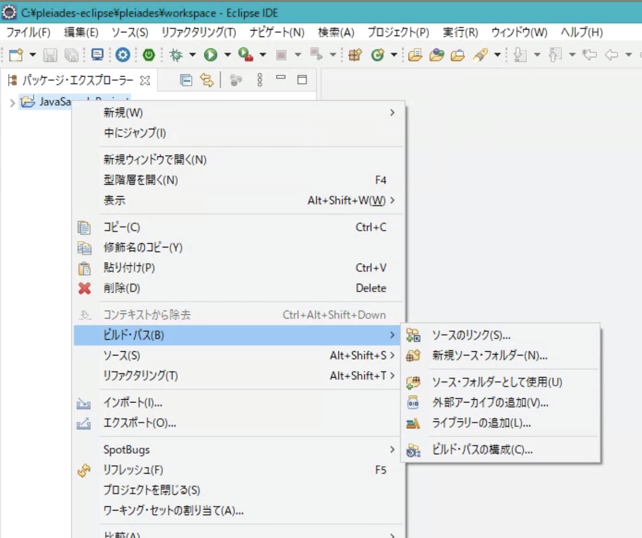Click Collapse All in Package Explorer
Screen dimensions: 642x538
[186, 80]
